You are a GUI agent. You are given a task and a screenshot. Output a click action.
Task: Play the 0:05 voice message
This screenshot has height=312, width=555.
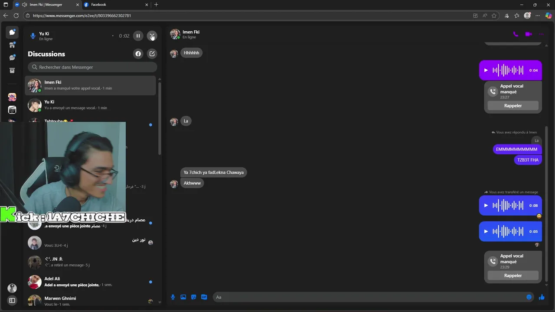486,231
